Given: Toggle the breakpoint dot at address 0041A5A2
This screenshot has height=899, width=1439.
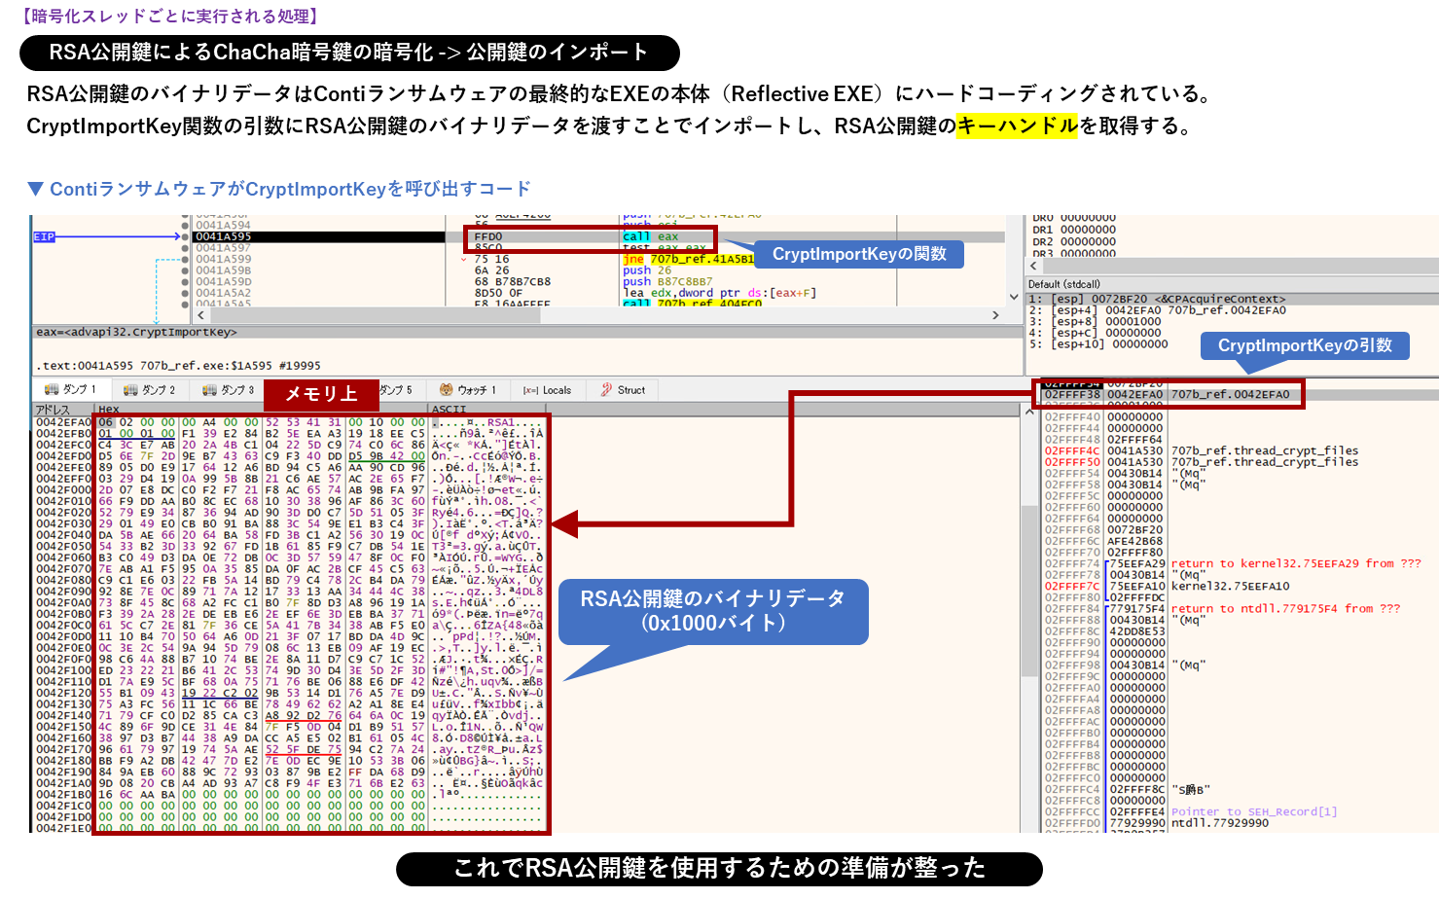Looking at the screenshot, I should click(x=185, y=292).
